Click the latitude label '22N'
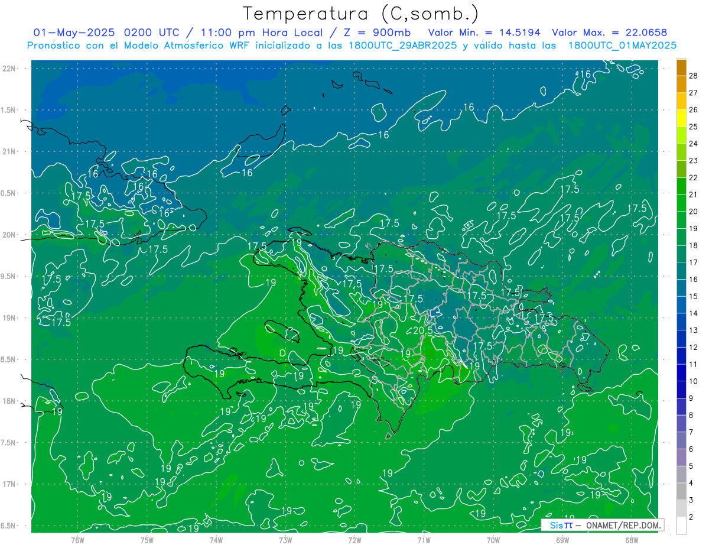Image resolution: width=709 pixels, height=548 pixels. pos(9,68)
